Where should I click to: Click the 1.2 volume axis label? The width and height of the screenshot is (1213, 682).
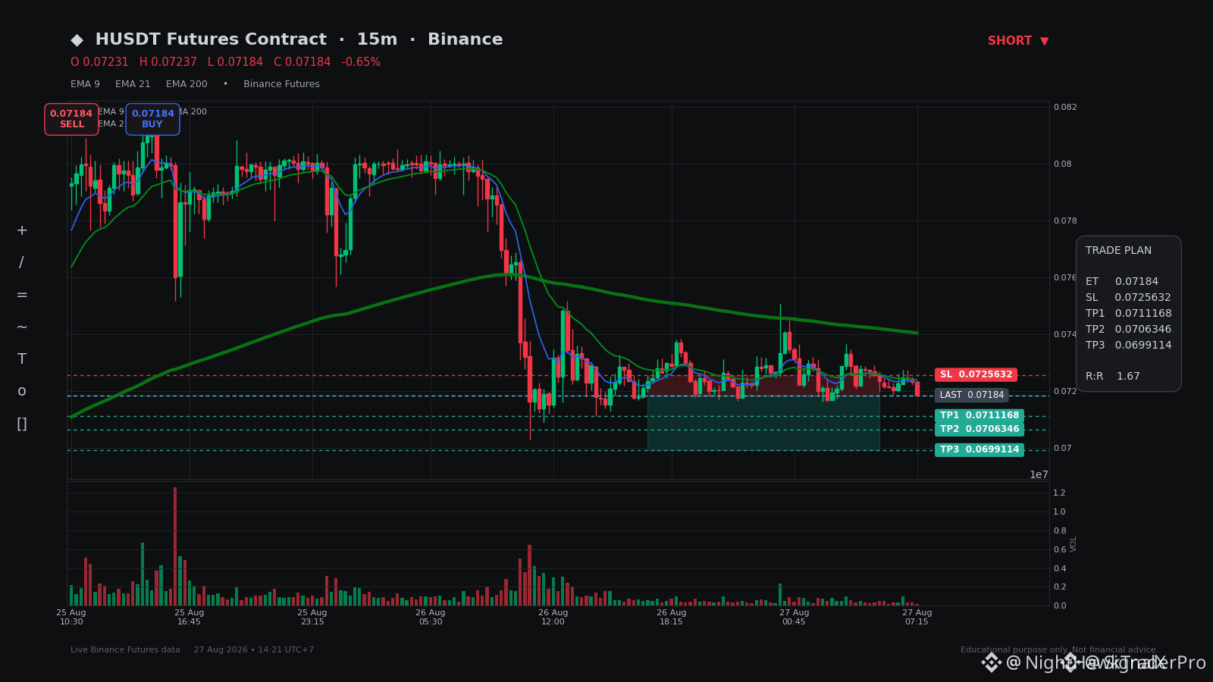pos(1059,493)
